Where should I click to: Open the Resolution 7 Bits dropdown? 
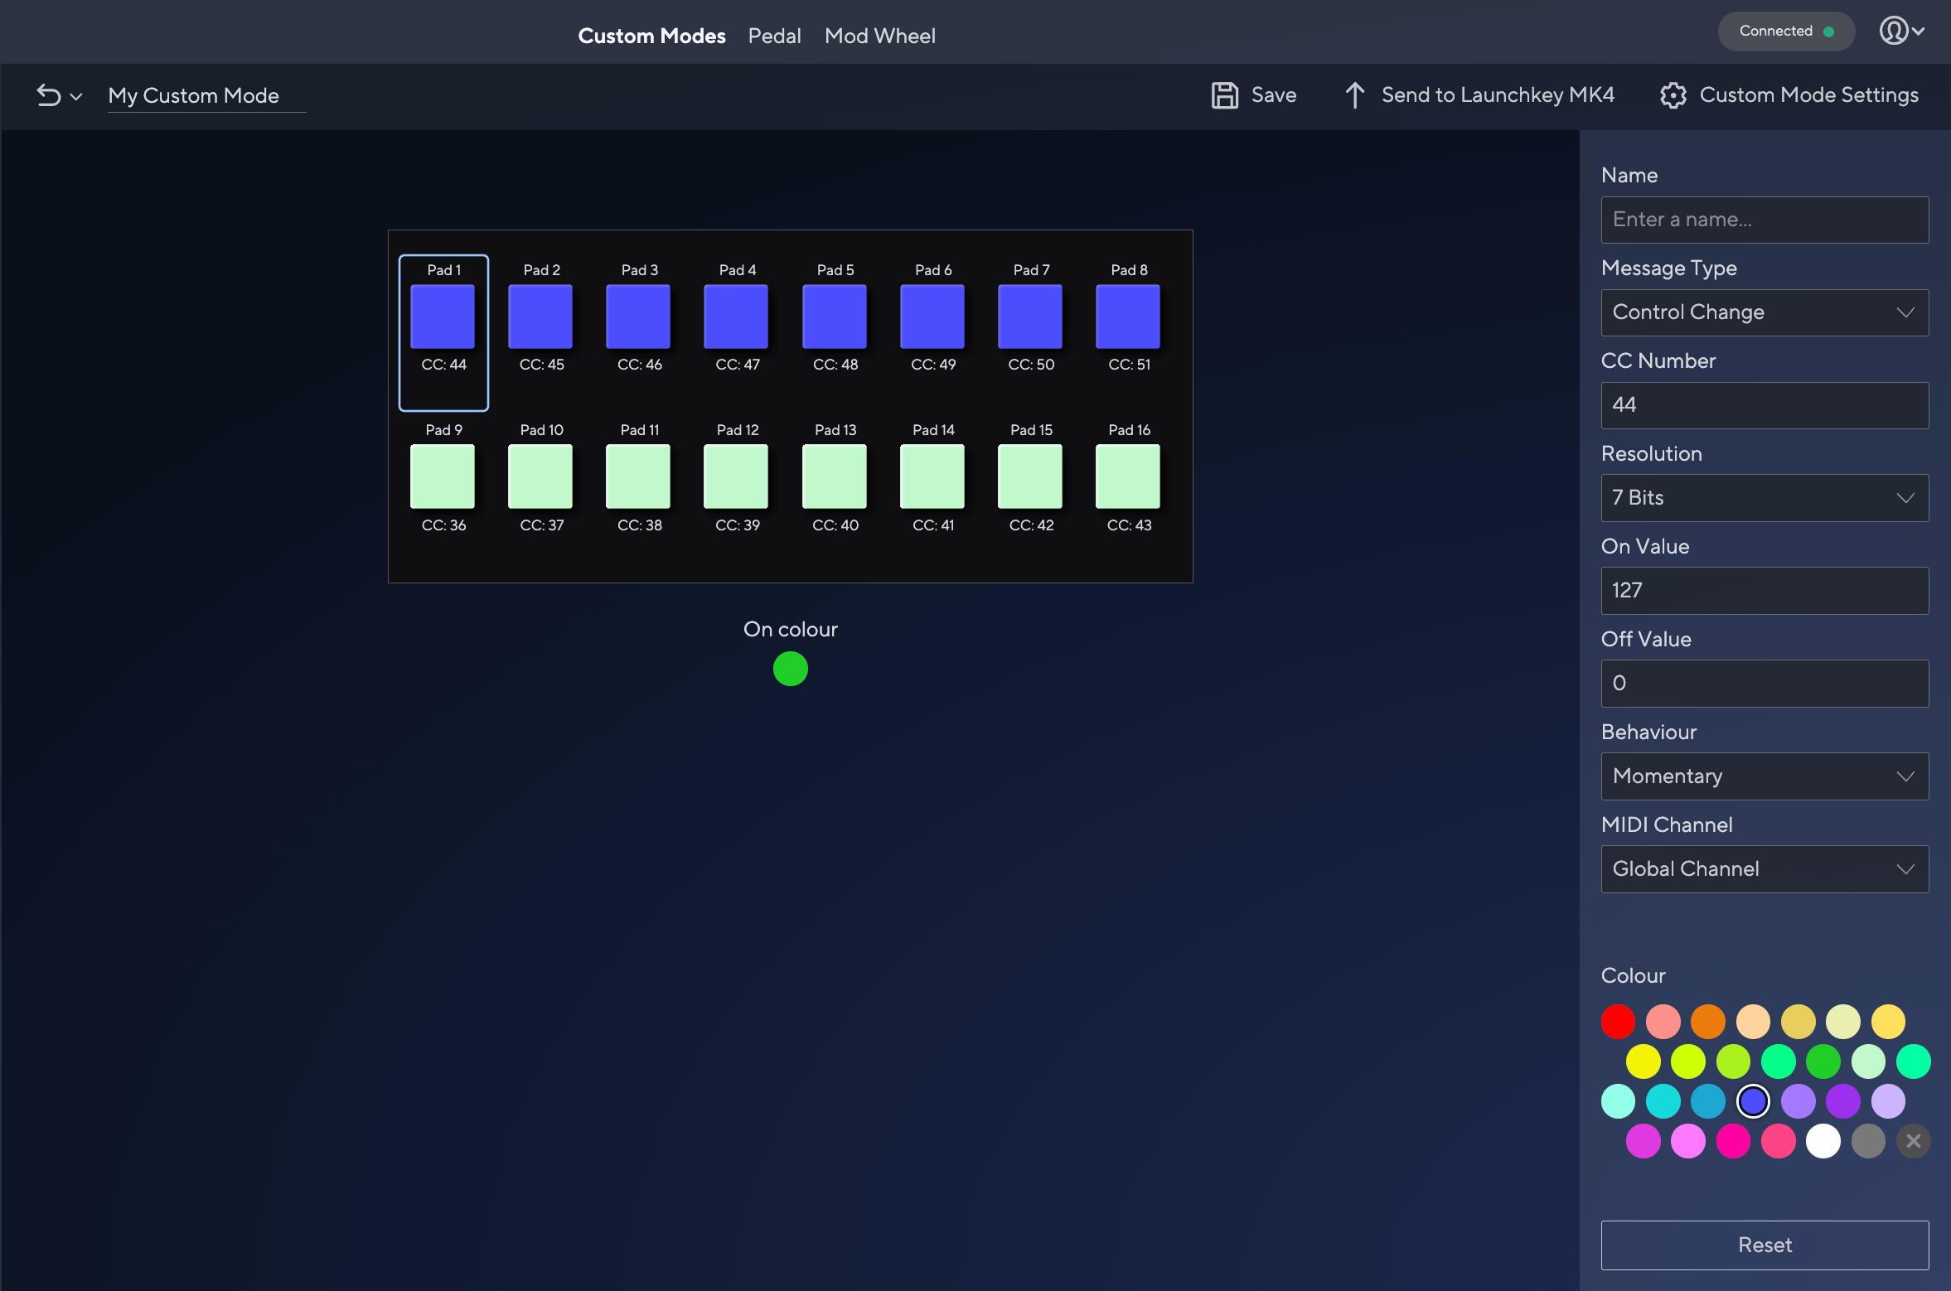click(x=1765, y=498)
